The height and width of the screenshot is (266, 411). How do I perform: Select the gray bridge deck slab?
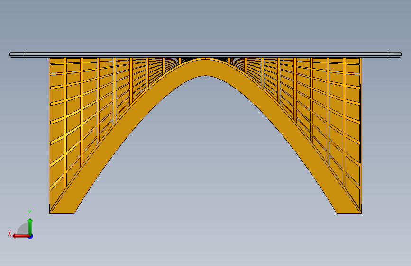(x=206, y=55)
